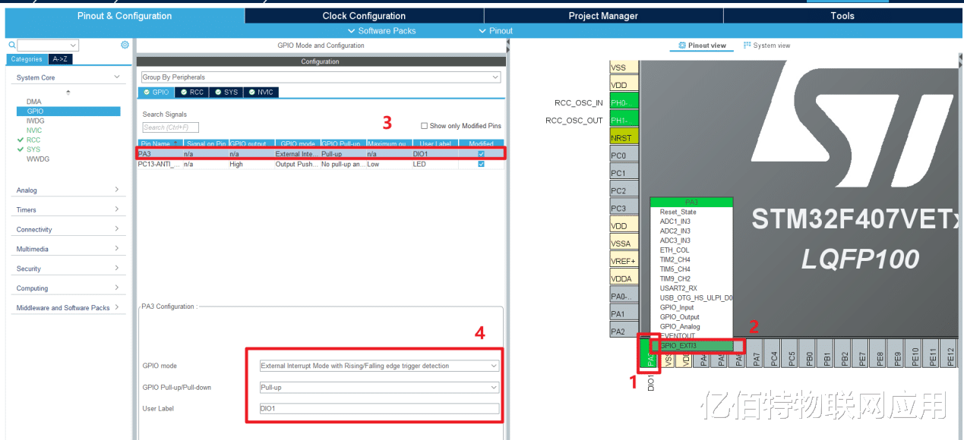Switch to System view
This screenshot has height=440, width=964.
(x=767, y=46)
